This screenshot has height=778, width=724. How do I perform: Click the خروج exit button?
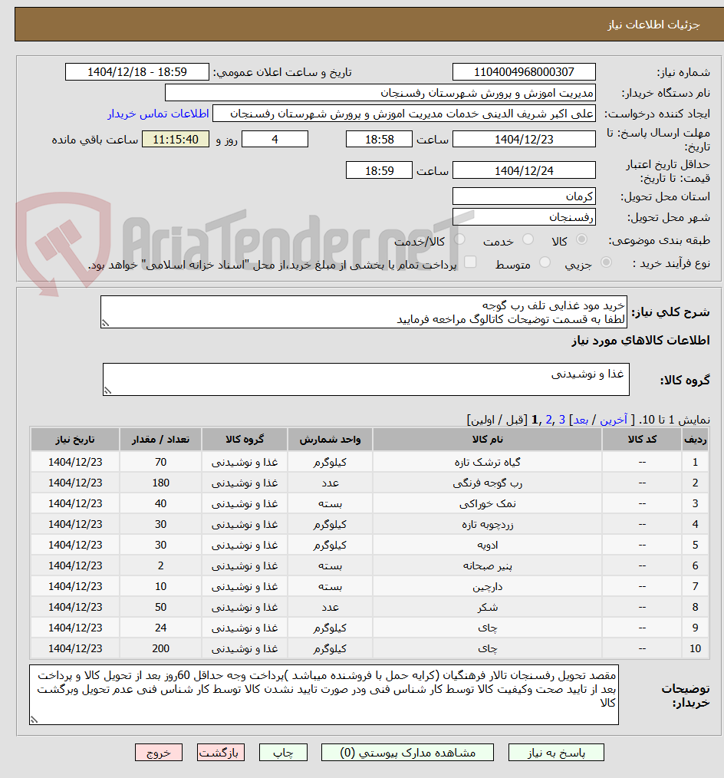pyautogui.click(x=159, y=752)
